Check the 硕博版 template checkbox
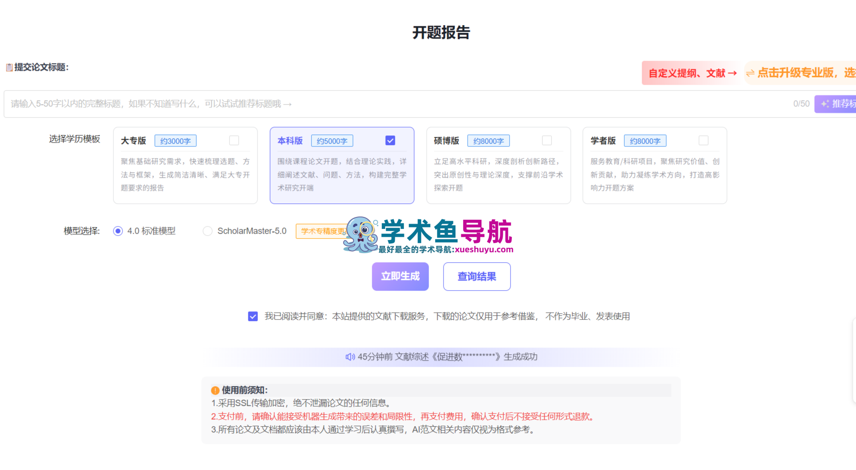The height and width of the screenshot is (470, 856). (x=547, y=140)
